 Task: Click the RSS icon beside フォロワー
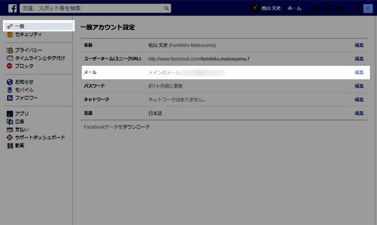pos(9,98)
